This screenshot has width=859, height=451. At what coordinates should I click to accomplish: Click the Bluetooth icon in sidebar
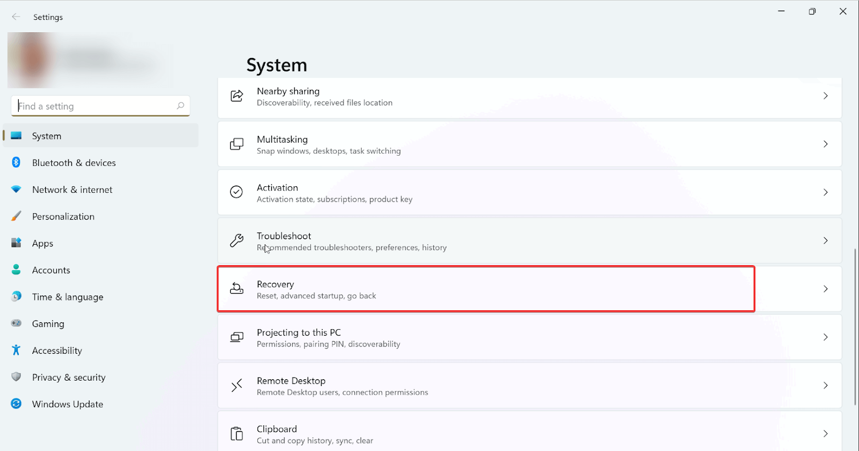tap(16, 163)
